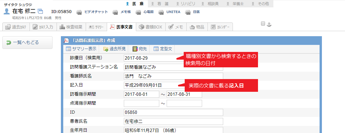345x133 pixels.
Task: Switch to the 医療 role tab
Action: coord(135,4)
